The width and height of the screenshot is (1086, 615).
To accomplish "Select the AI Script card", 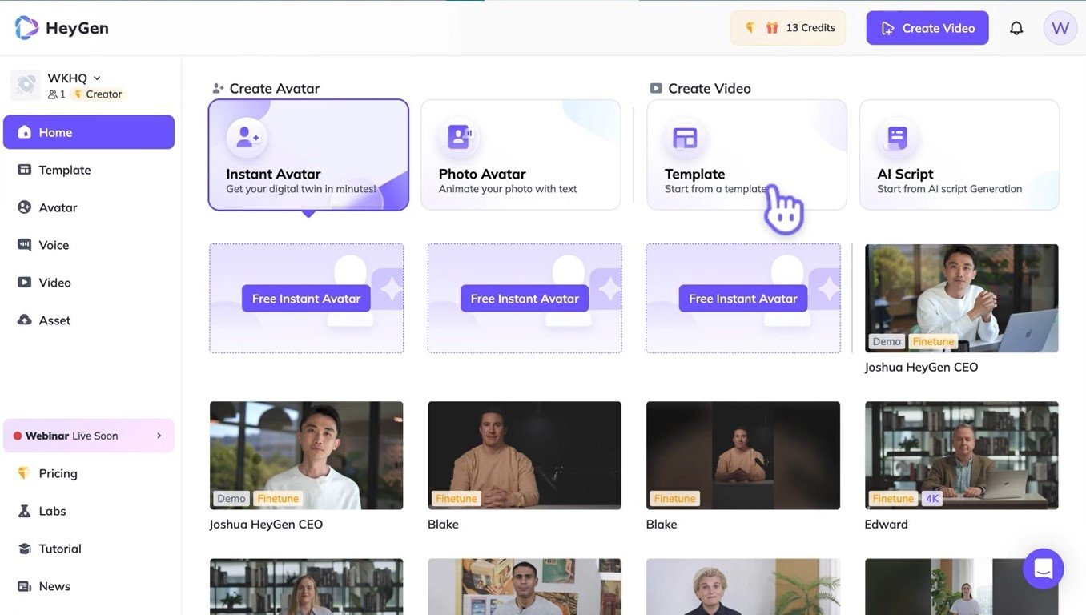I will pyautogui.click(x=959, y=155).
